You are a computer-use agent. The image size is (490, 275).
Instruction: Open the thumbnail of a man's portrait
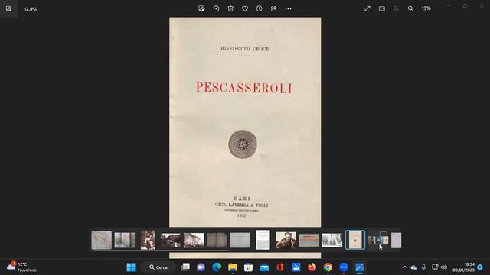(x=286, y=240)
